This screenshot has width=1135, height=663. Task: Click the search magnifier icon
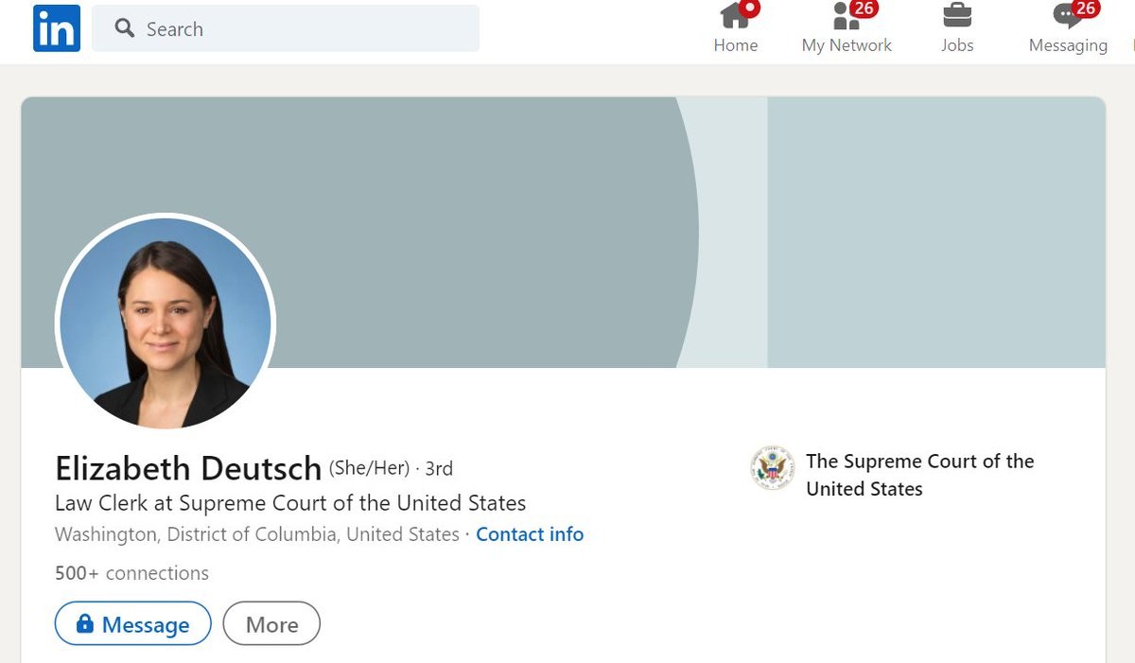coord(125,28)
